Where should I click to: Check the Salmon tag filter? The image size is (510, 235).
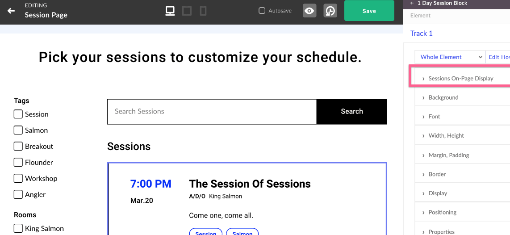[x=18, y=130]
